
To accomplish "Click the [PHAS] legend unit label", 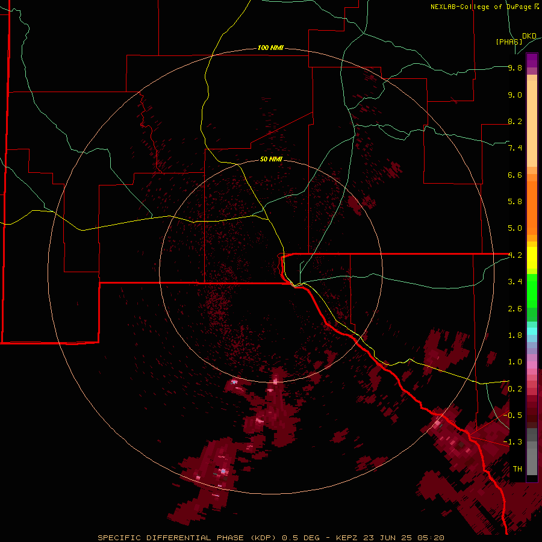I will coord(509,42).
